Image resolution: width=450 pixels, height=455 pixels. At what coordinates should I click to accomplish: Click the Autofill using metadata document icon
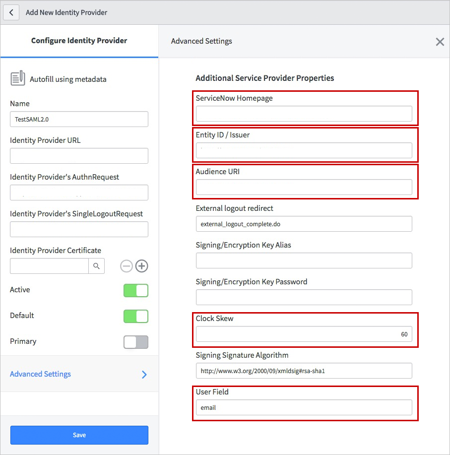pyautogui.click(x=18, y=78)
